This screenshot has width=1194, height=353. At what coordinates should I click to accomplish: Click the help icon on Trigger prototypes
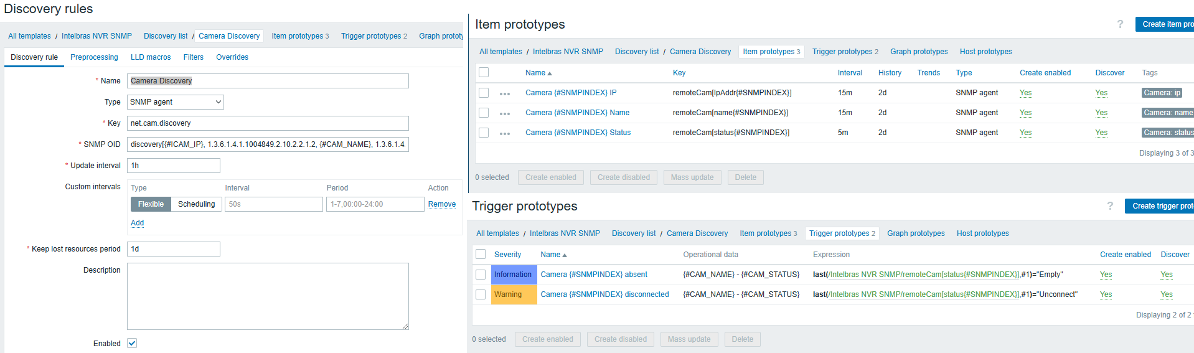1110,206
